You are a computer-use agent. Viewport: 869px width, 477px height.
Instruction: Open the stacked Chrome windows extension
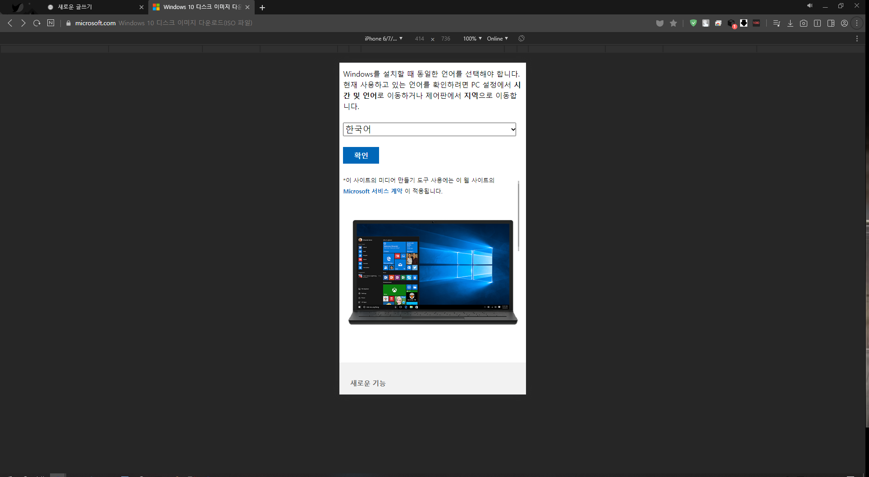[x=718, y=23]
